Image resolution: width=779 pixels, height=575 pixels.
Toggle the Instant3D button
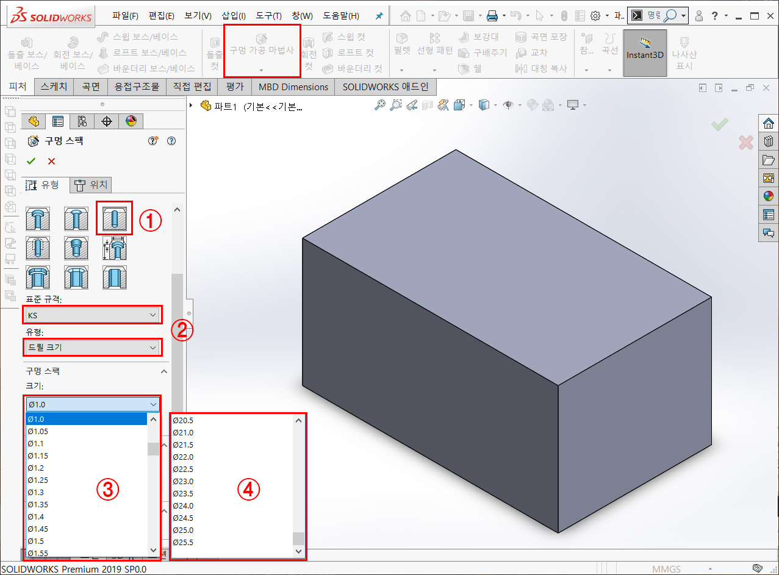(x=645, y=53)
